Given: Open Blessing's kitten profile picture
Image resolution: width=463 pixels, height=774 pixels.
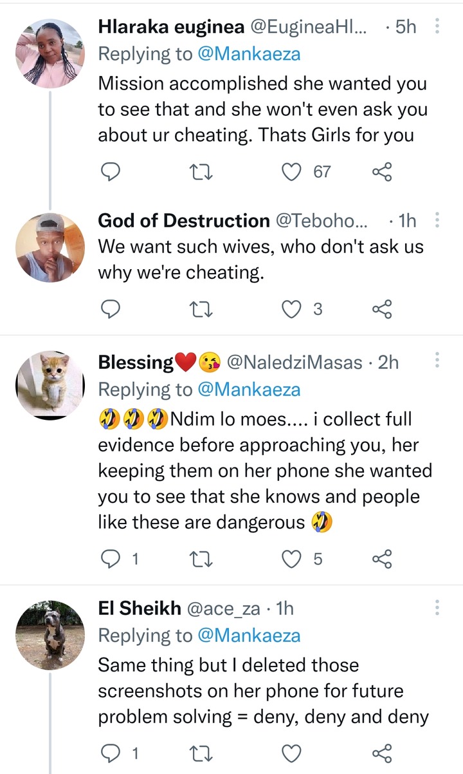Looking at the screenshot, I should point(50,386).
